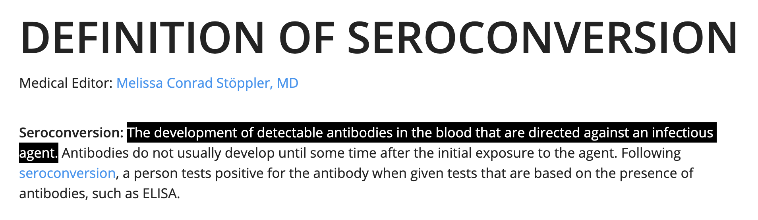Click the highlighted word "agent." on second line
The height and width of the screenshot is (220, 758).
point(39,153)
